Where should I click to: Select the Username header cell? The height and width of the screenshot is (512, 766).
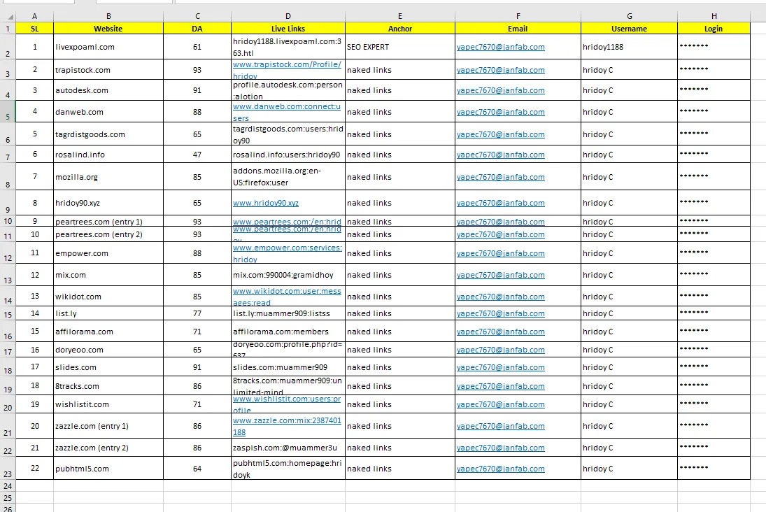pyautogui.click(x=629, y=29)
